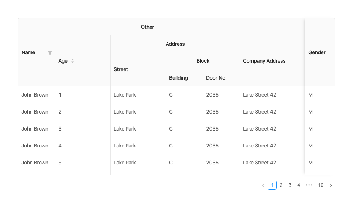353x205 pixels.
Task: Click the Name column header
Action: pyautogui.click(x=28, y=52)
